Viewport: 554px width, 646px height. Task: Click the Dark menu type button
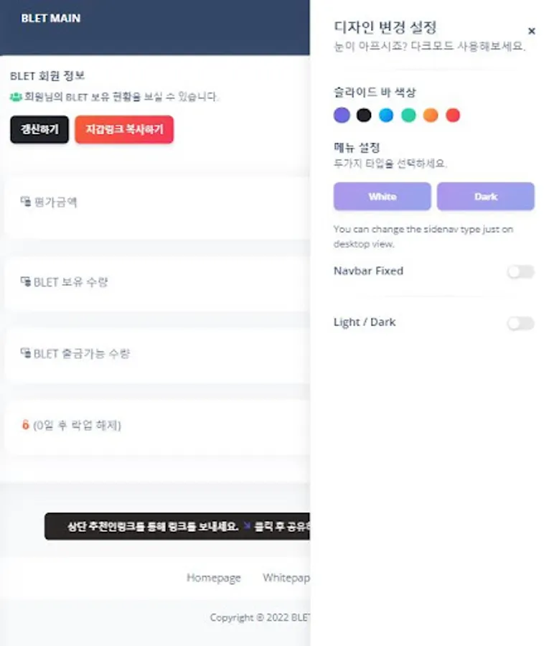(x=486, y=197)
